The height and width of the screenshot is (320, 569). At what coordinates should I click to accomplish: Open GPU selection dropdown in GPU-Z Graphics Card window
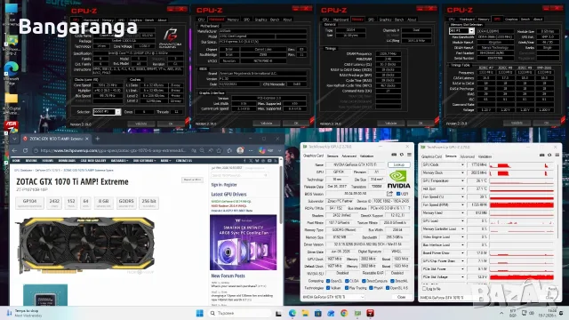[333, 297]
